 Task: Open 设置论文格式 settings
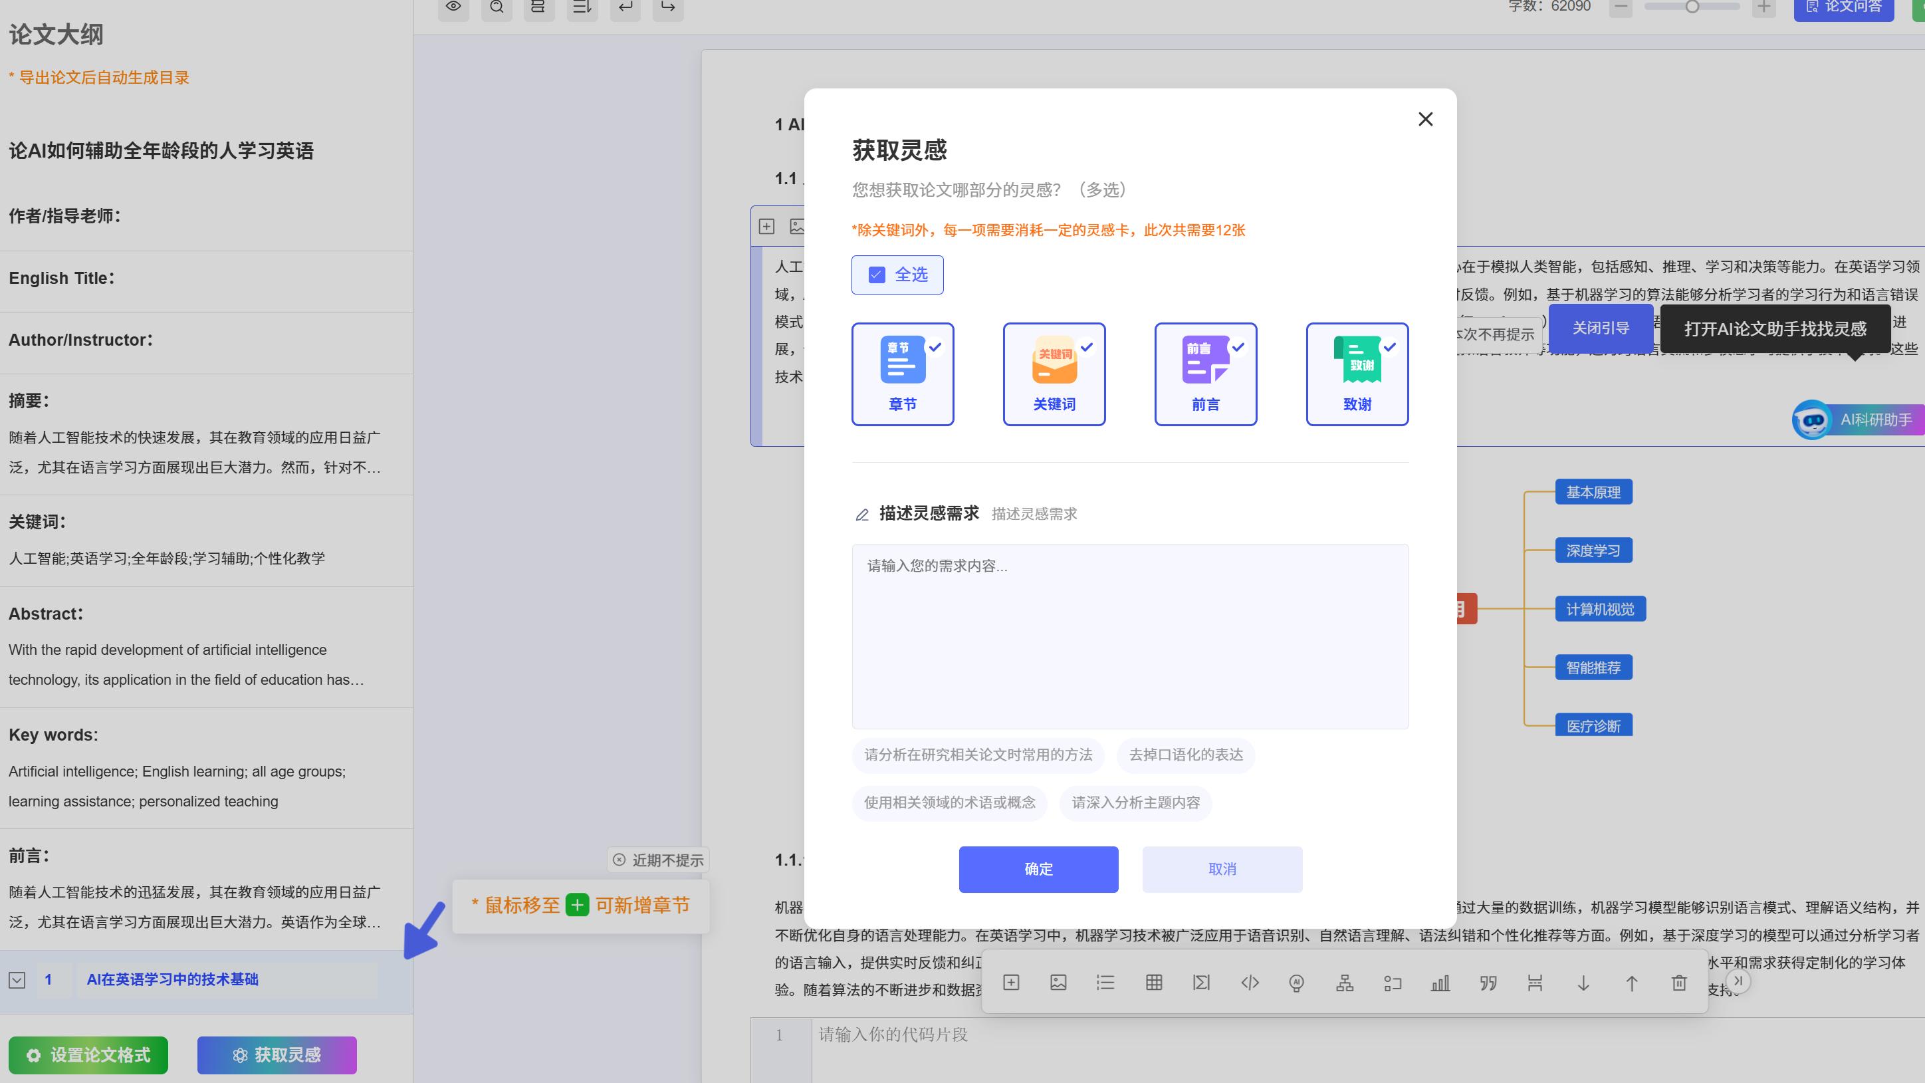tap(88, 1054)
